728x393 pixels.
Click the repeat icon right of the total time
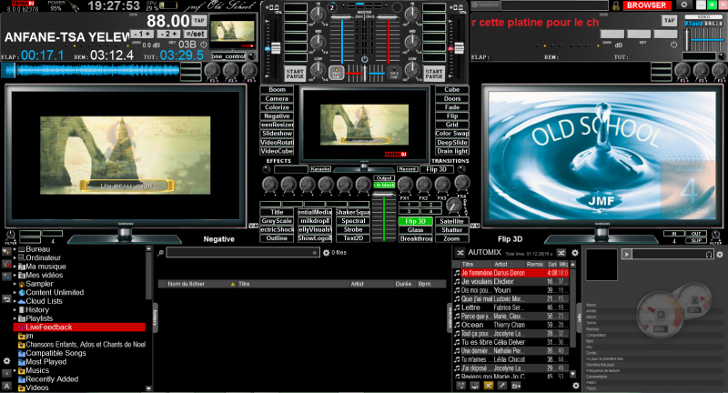pyautogui.click(x=561, y=253)
